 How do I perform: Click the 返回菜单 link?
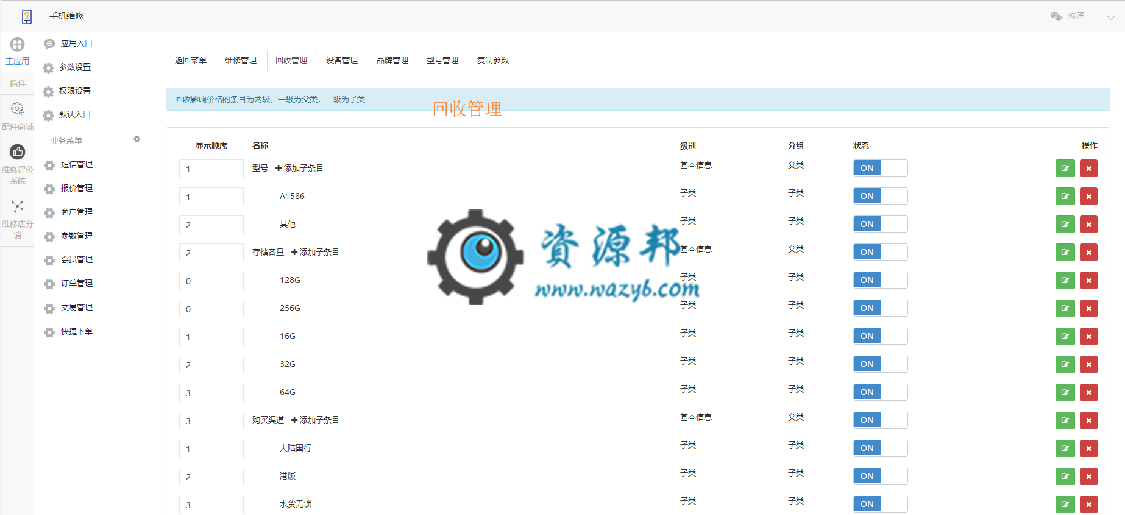[x=191, y=60]
